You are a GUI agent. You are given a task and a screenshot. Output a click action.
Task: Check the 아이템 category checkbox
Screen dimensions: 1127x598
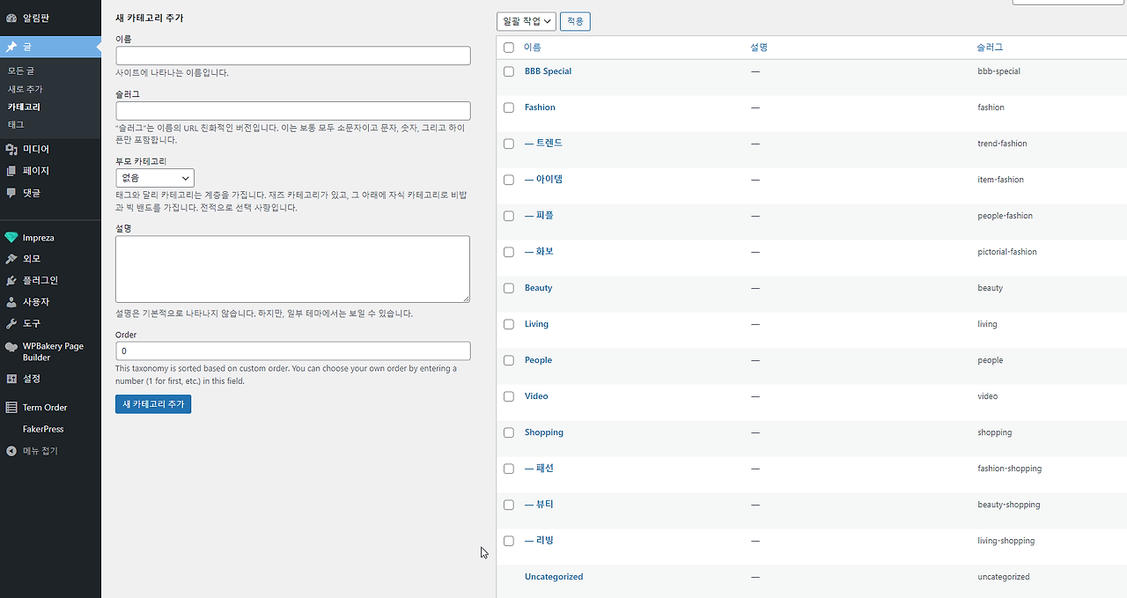tap(509, 180)
